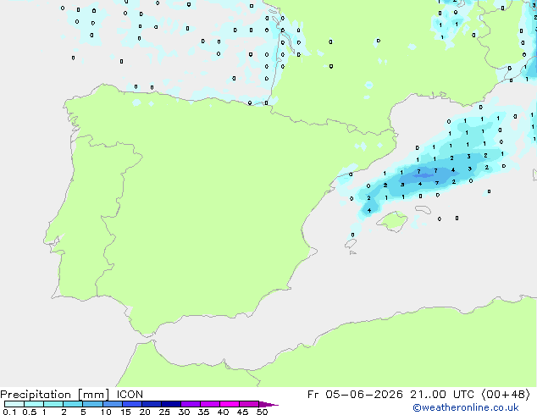Click the '20' legend scale label
537x415 pixels.
pos(145,412)
